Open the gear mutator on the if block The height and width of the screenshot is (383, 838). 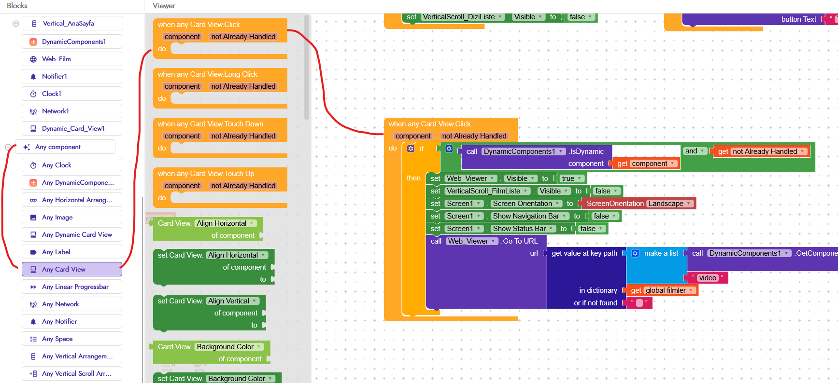coord(411,149)
